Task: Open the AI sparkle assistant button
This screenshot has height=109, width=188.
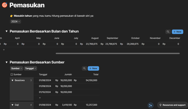Action: tap(150, 105)
